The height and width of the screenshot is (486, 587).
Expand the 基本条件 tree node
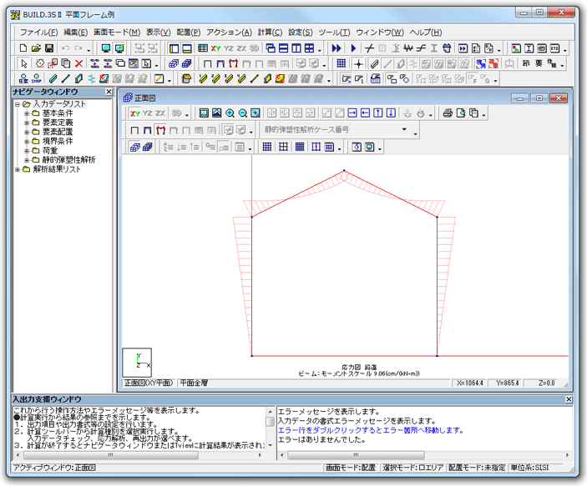click(27, 113)
